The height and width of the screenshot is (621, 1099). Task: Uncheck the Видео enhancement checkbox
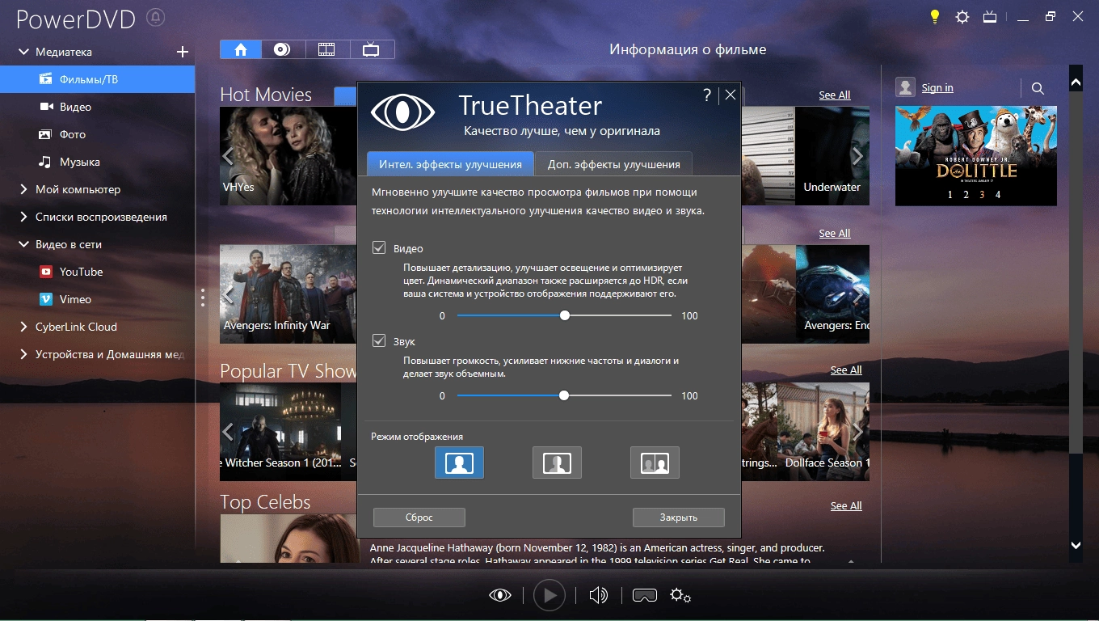point(378,248)
